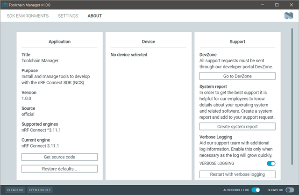Image resolution: width=299 pixels, height=195 pixels.
Task: Switch to the Settings tab
Action: click(x=68, y=16)
